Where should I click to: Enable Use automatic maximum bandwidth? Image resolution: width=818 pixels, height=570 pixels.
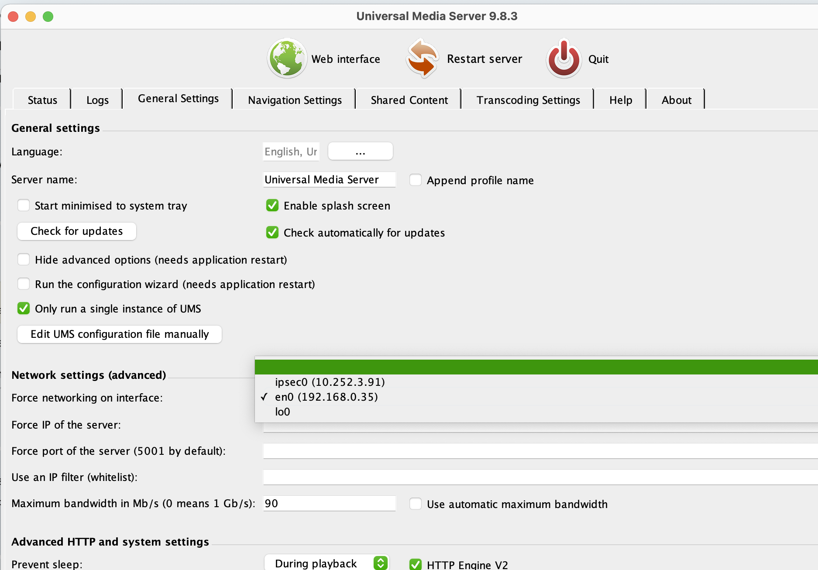coord(416,504)
